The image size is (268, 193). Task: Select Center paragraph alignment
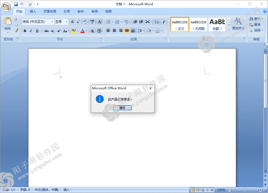(x=114, y=31)
